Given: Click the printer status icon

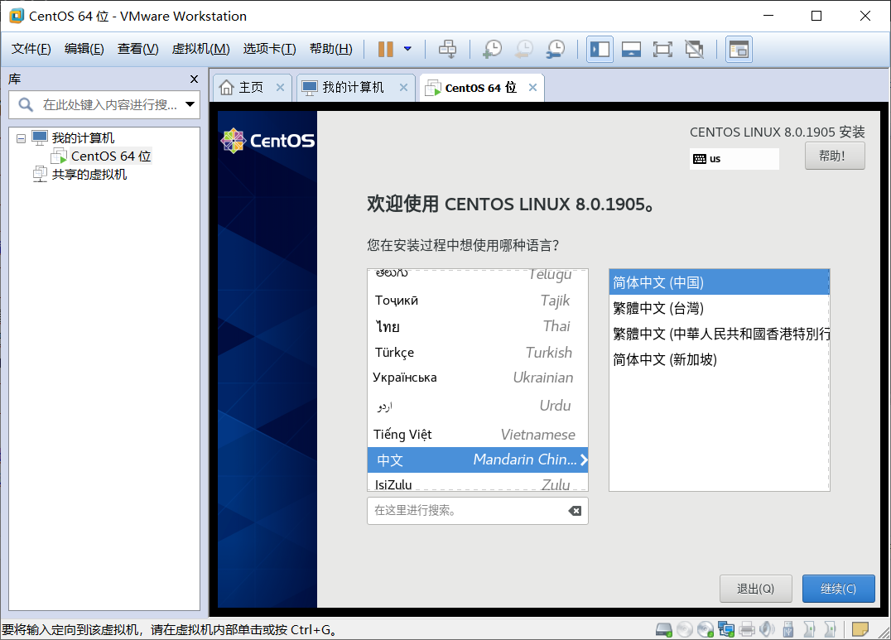Looking at the screenshot, I should (x=747, y=629).
